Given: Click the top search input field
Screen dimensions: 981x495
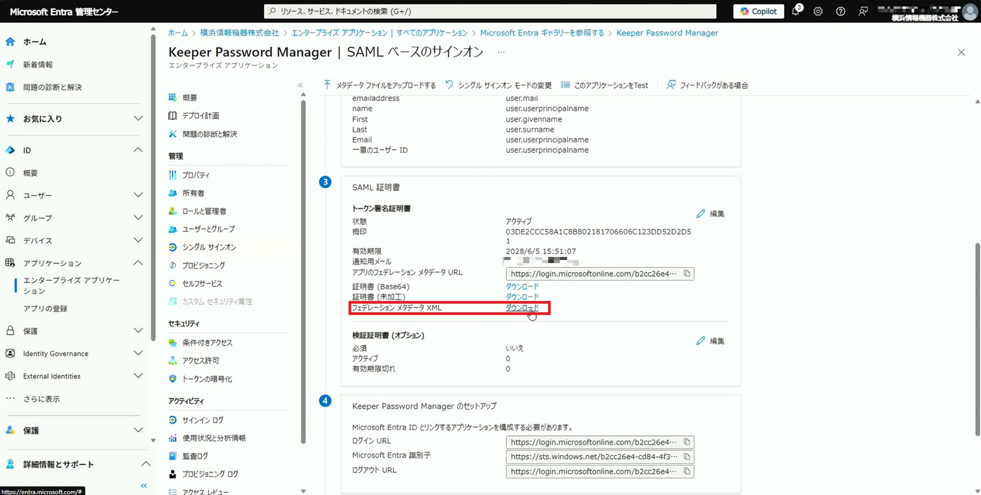Looking at the screenshot, I should pos(491,11).
